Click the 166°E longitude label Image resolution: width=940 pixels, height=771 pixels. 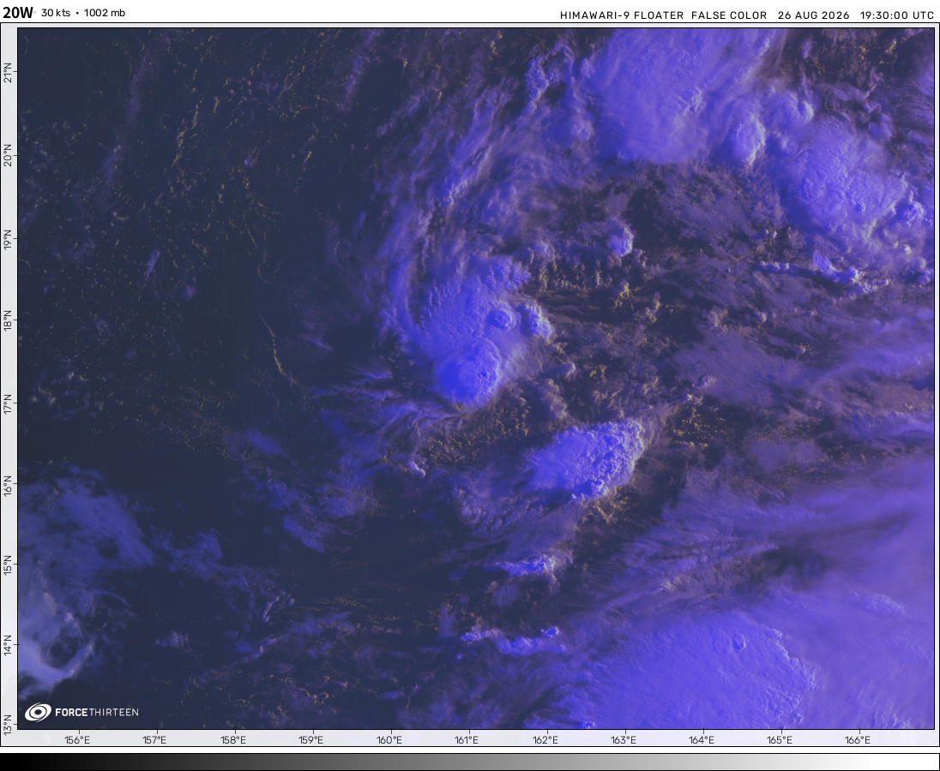(x=858, y=740)
